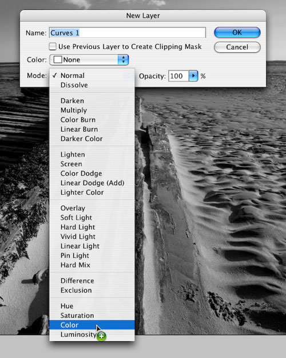Choose Dissolve blend mode
This screenshot has height=358, width=286.
click(92, 85)
